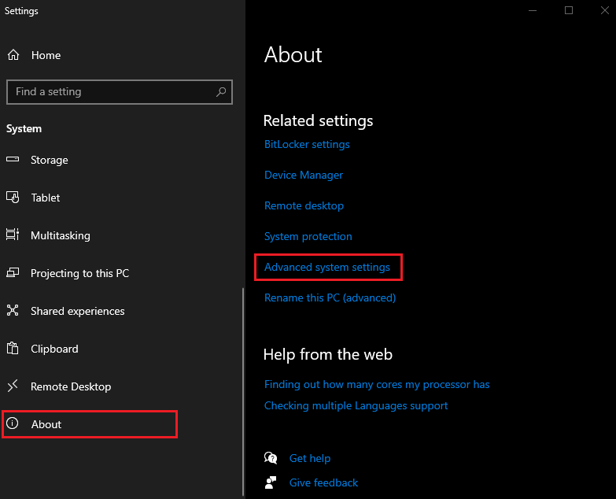Viewport: 616px width, 499px height.
Task: Click the Shared experiences icon
Action: [13, 310]
